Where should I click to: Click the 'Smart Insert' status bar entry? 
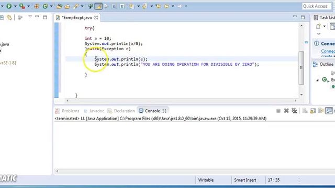point(245,180)
